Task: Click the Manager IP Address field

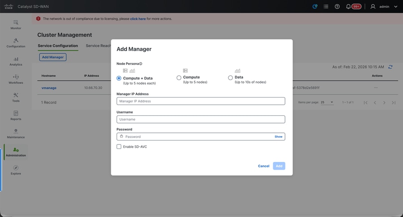Action: click(x=201, y=101)
